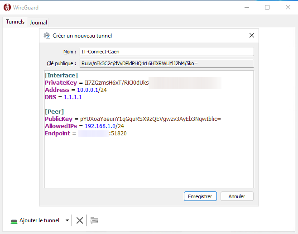Click the [Peer] section header text
Screen dimensions: 298x234
click(54, 111)
